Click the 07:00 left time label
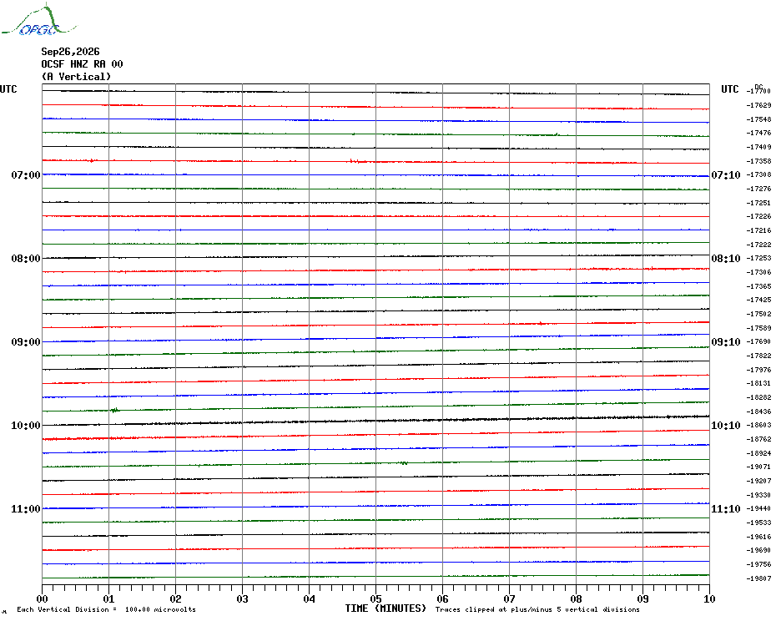The height and width of the screenshot is (621, 776). pos(26,174)
